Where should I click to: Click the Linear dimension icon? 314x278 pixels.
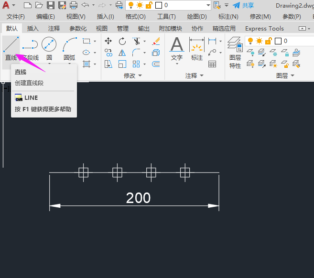click(212, 41)
